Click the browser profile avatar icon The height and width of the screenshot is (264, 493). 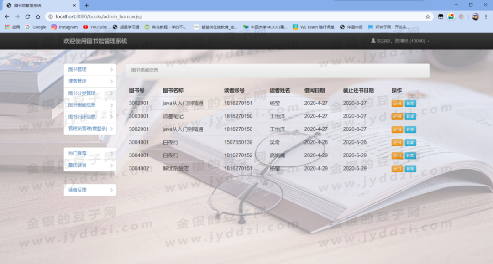point(475,16)
